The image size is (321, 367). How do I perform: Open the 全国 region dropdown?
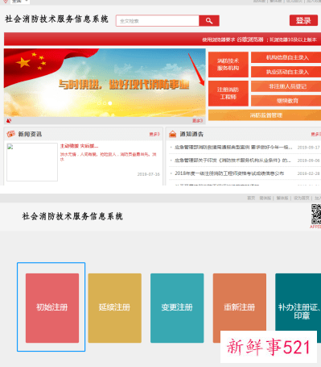[x=20, y=2]
